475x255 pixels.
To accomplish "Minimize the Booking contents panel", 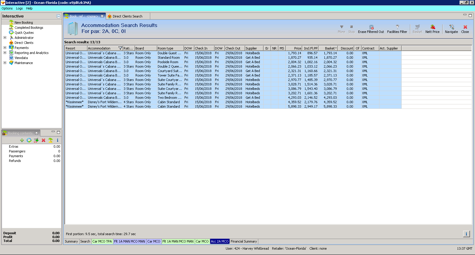I will 53,132.
